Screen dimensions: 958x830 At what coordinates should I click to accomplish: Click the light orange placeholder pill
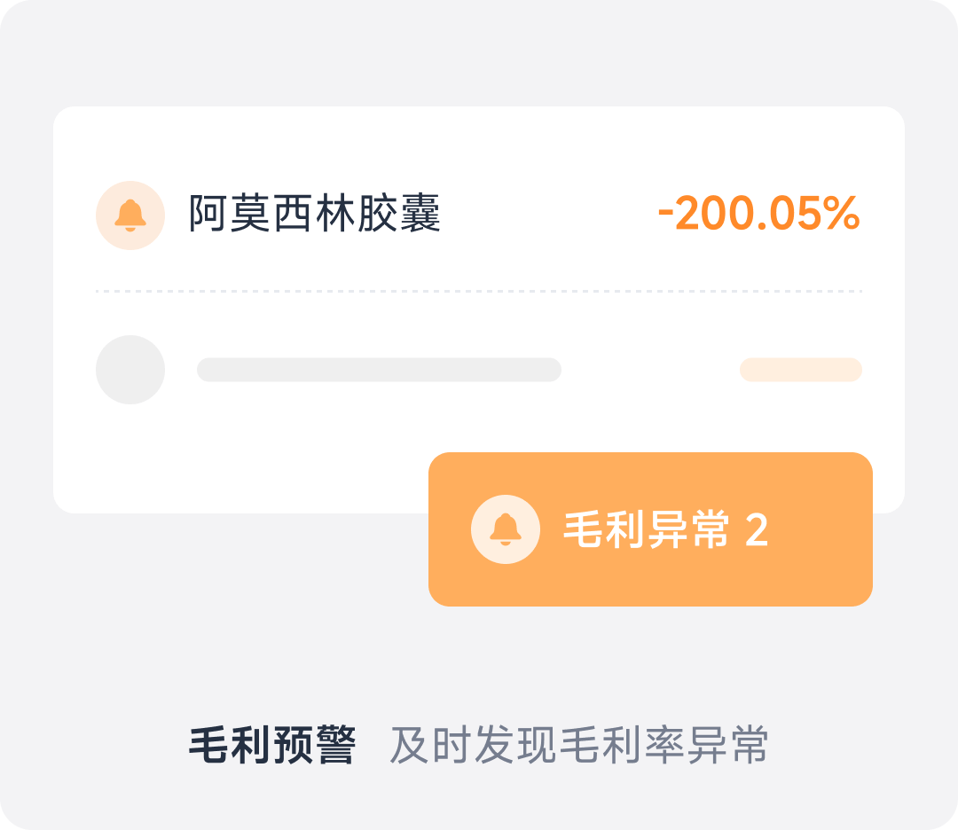pos(801,370)
